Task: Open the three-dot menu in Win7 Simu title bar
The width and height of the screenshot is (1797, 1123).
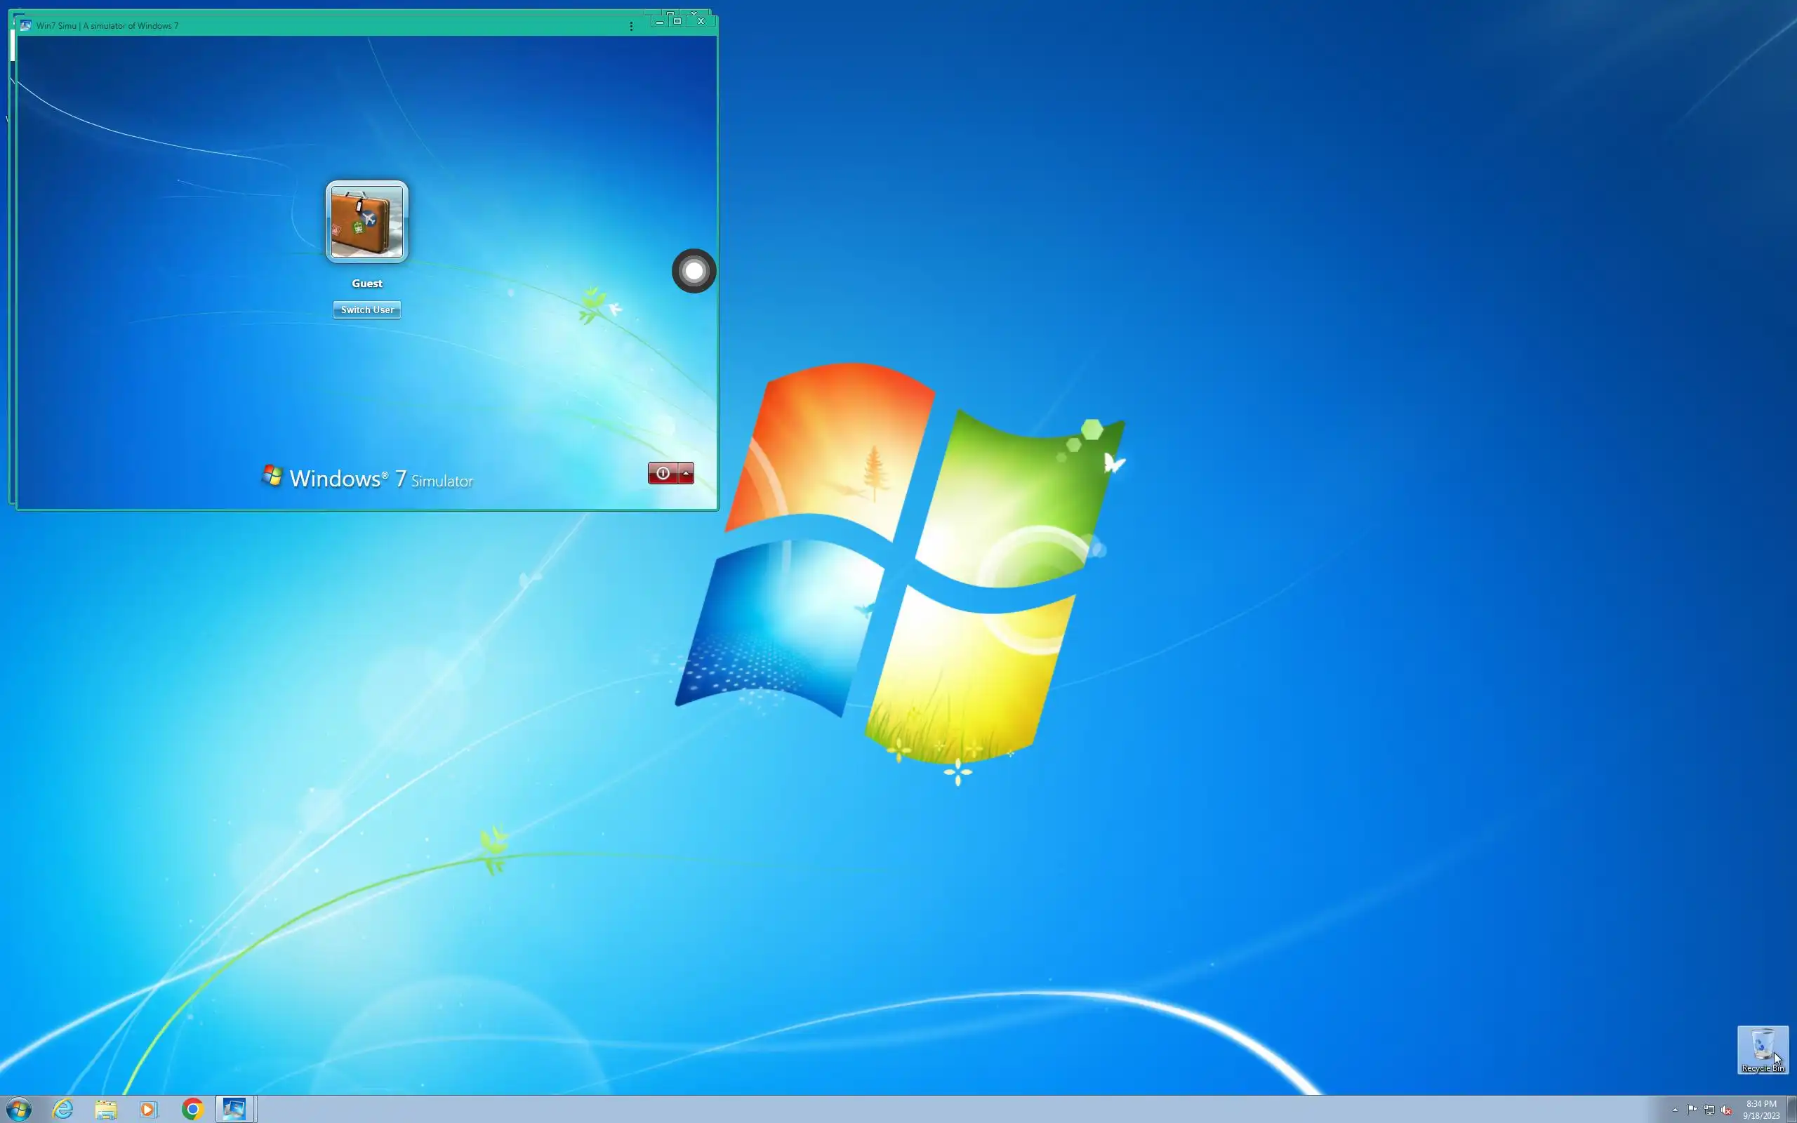Action: pyautogui.click(x=631, y=26)
